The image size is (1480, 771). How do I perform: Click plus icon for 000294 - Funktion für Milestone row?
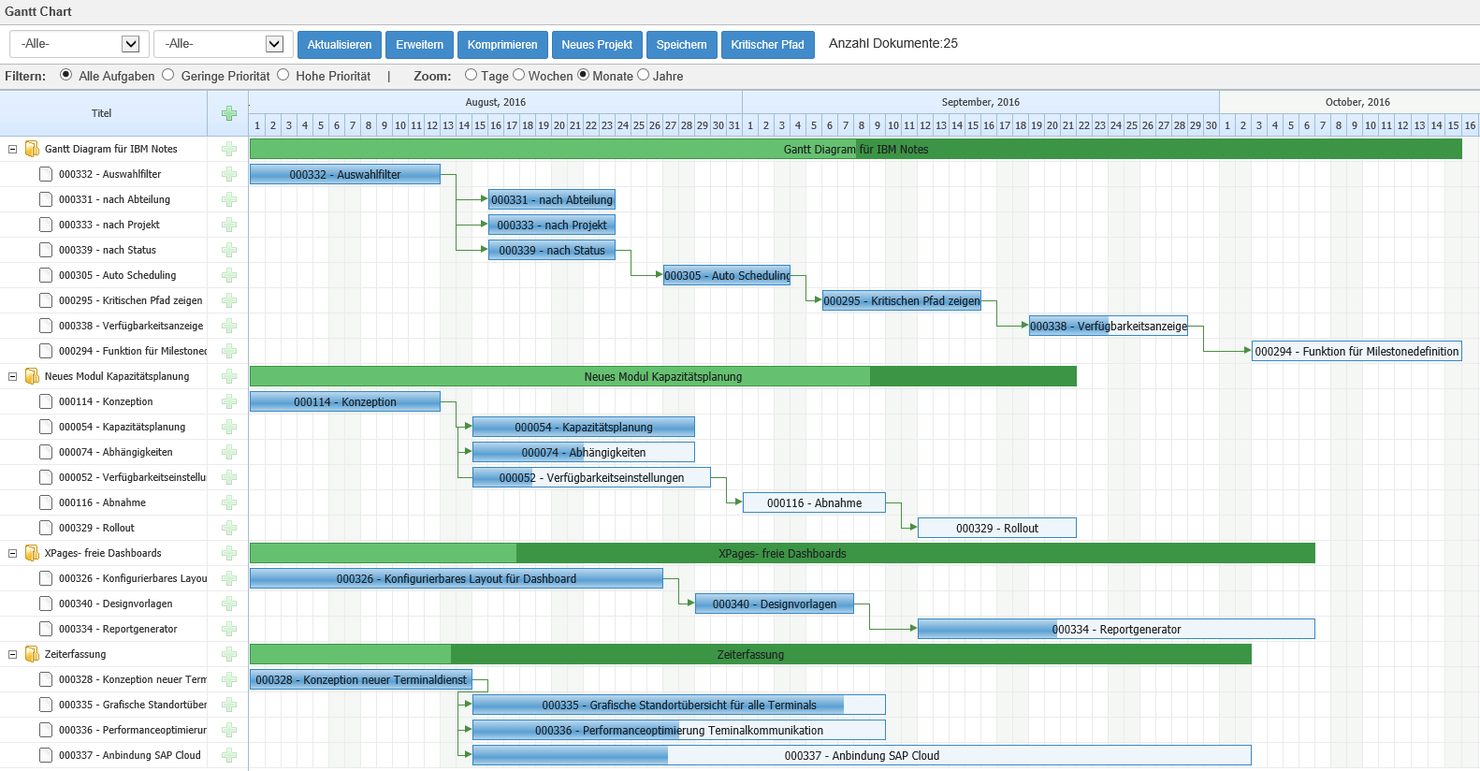tap(229, 351)
